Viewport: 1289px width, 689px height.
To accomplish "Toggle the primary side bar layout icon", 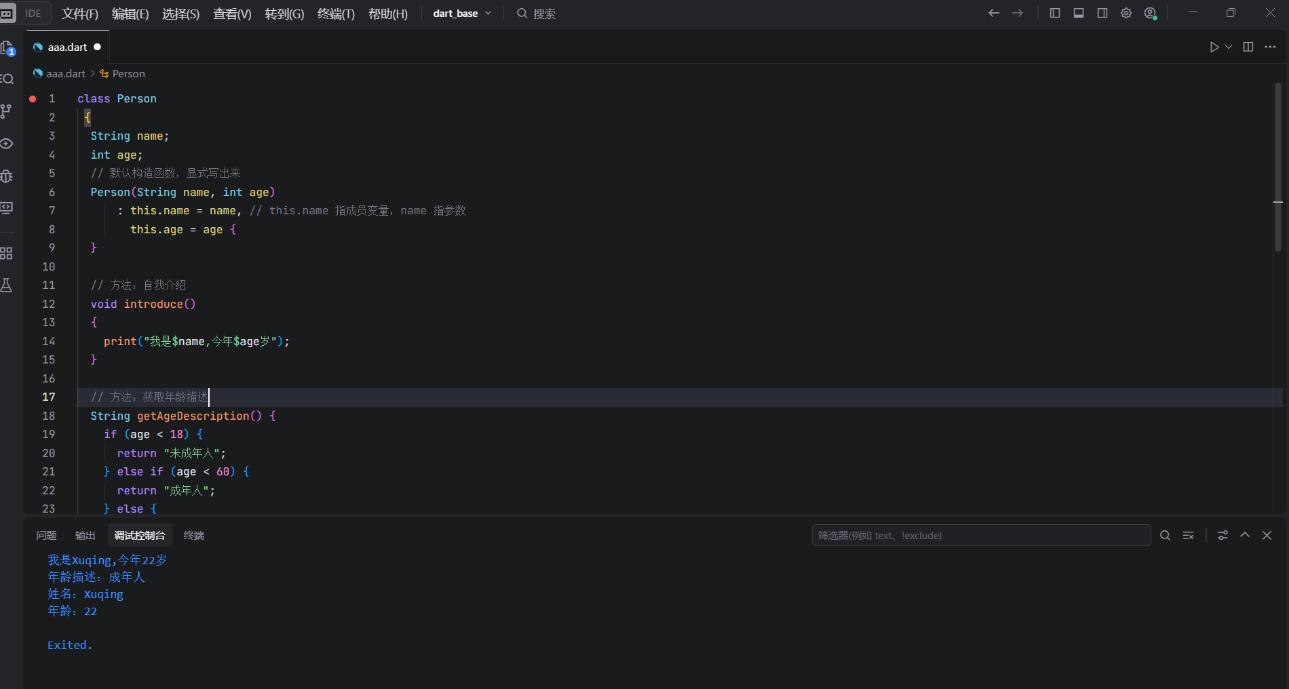I will (x=1055, y=13).
